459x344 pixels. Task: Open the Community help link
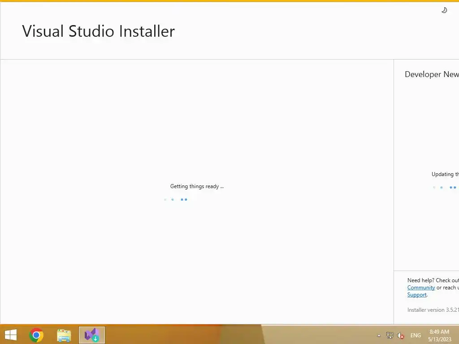421,288
